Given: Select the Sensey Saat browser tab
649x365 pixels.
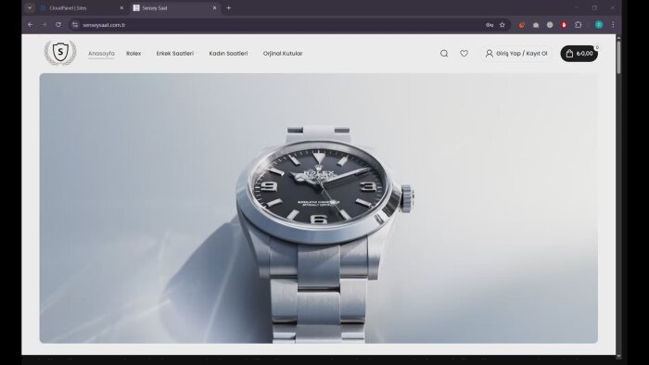Looking at the screenshot, I should pyautogui.click(x=175, y=7).
